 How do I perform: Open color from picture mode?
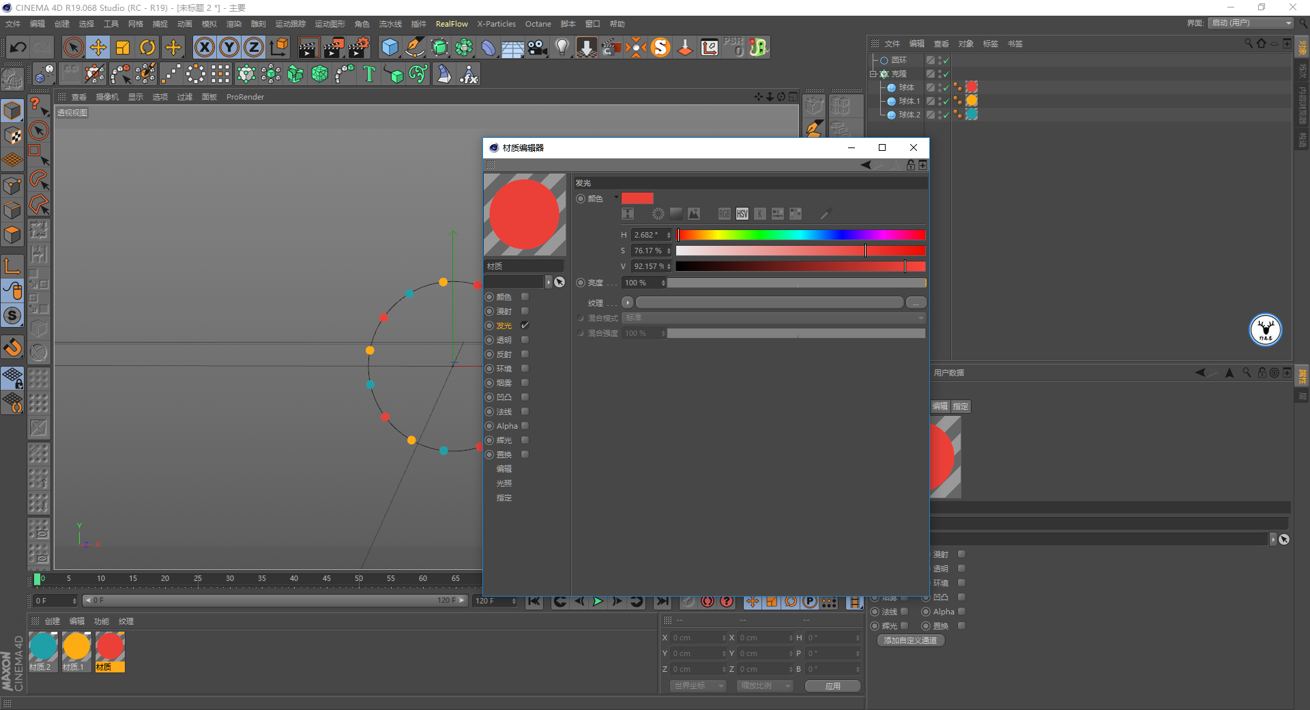tap(694, 214)
